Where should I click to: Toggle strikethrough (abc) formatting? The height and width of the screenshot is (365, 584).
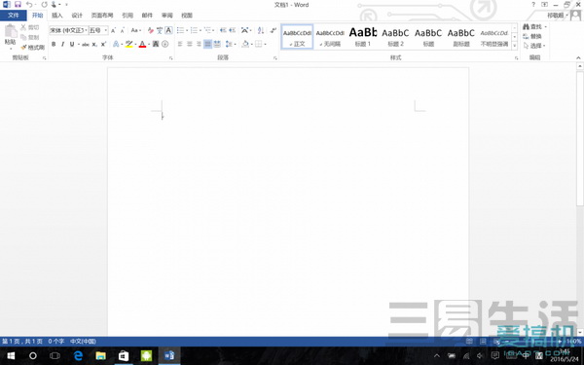[86, 45]
